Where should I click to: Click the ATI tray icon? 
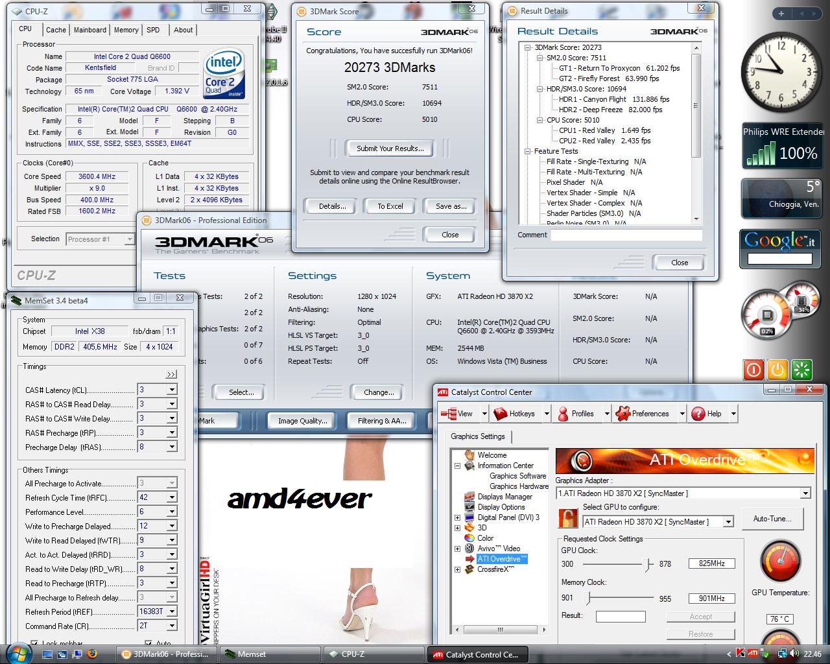tap(753, 654)
